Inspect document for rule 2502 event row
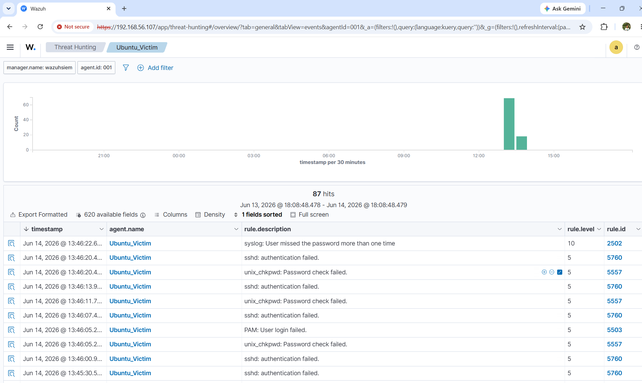Viewport: 642px width, 383px height. coord(12,243)
